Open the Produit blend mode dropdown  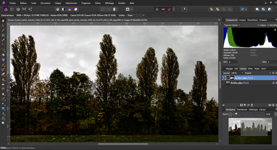point(258,73)
